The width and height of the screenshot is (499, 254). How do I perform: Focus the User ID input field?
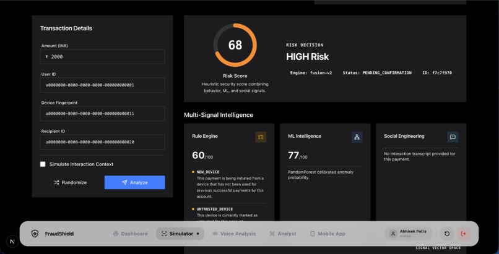tap(103, 85)
